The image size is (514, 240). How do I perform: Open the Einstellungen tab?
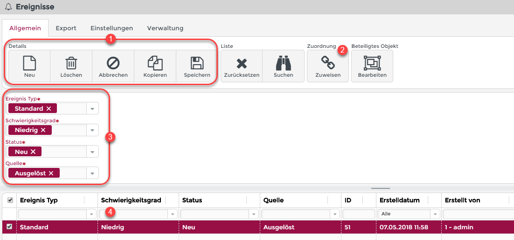(x=111, y=28)
